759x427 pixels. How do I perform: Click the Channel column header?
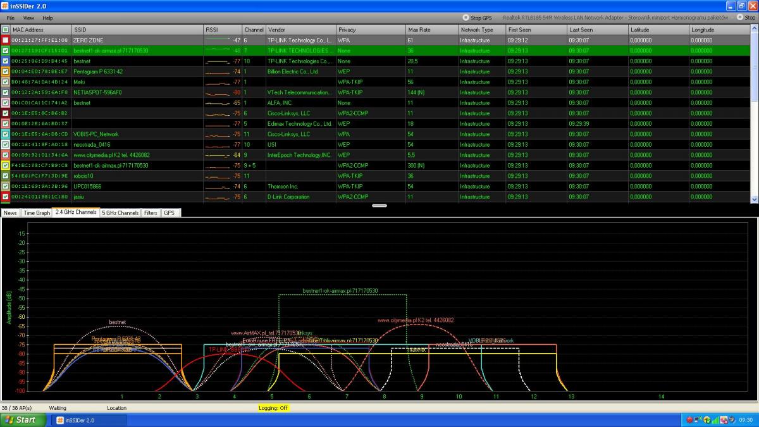(254, 30)
